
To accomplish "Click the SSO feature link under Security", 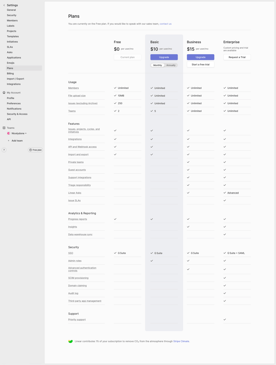I will click(x=71, y=253).
